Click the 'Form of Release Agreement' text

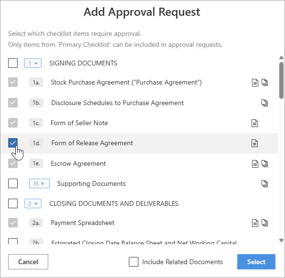point(92,143)
